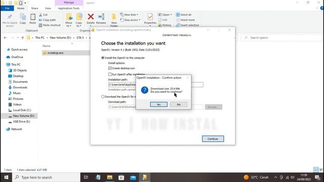Select ovisetup.exe file
The width and height of the screenshot is (324, 182).
pos(55,53)
